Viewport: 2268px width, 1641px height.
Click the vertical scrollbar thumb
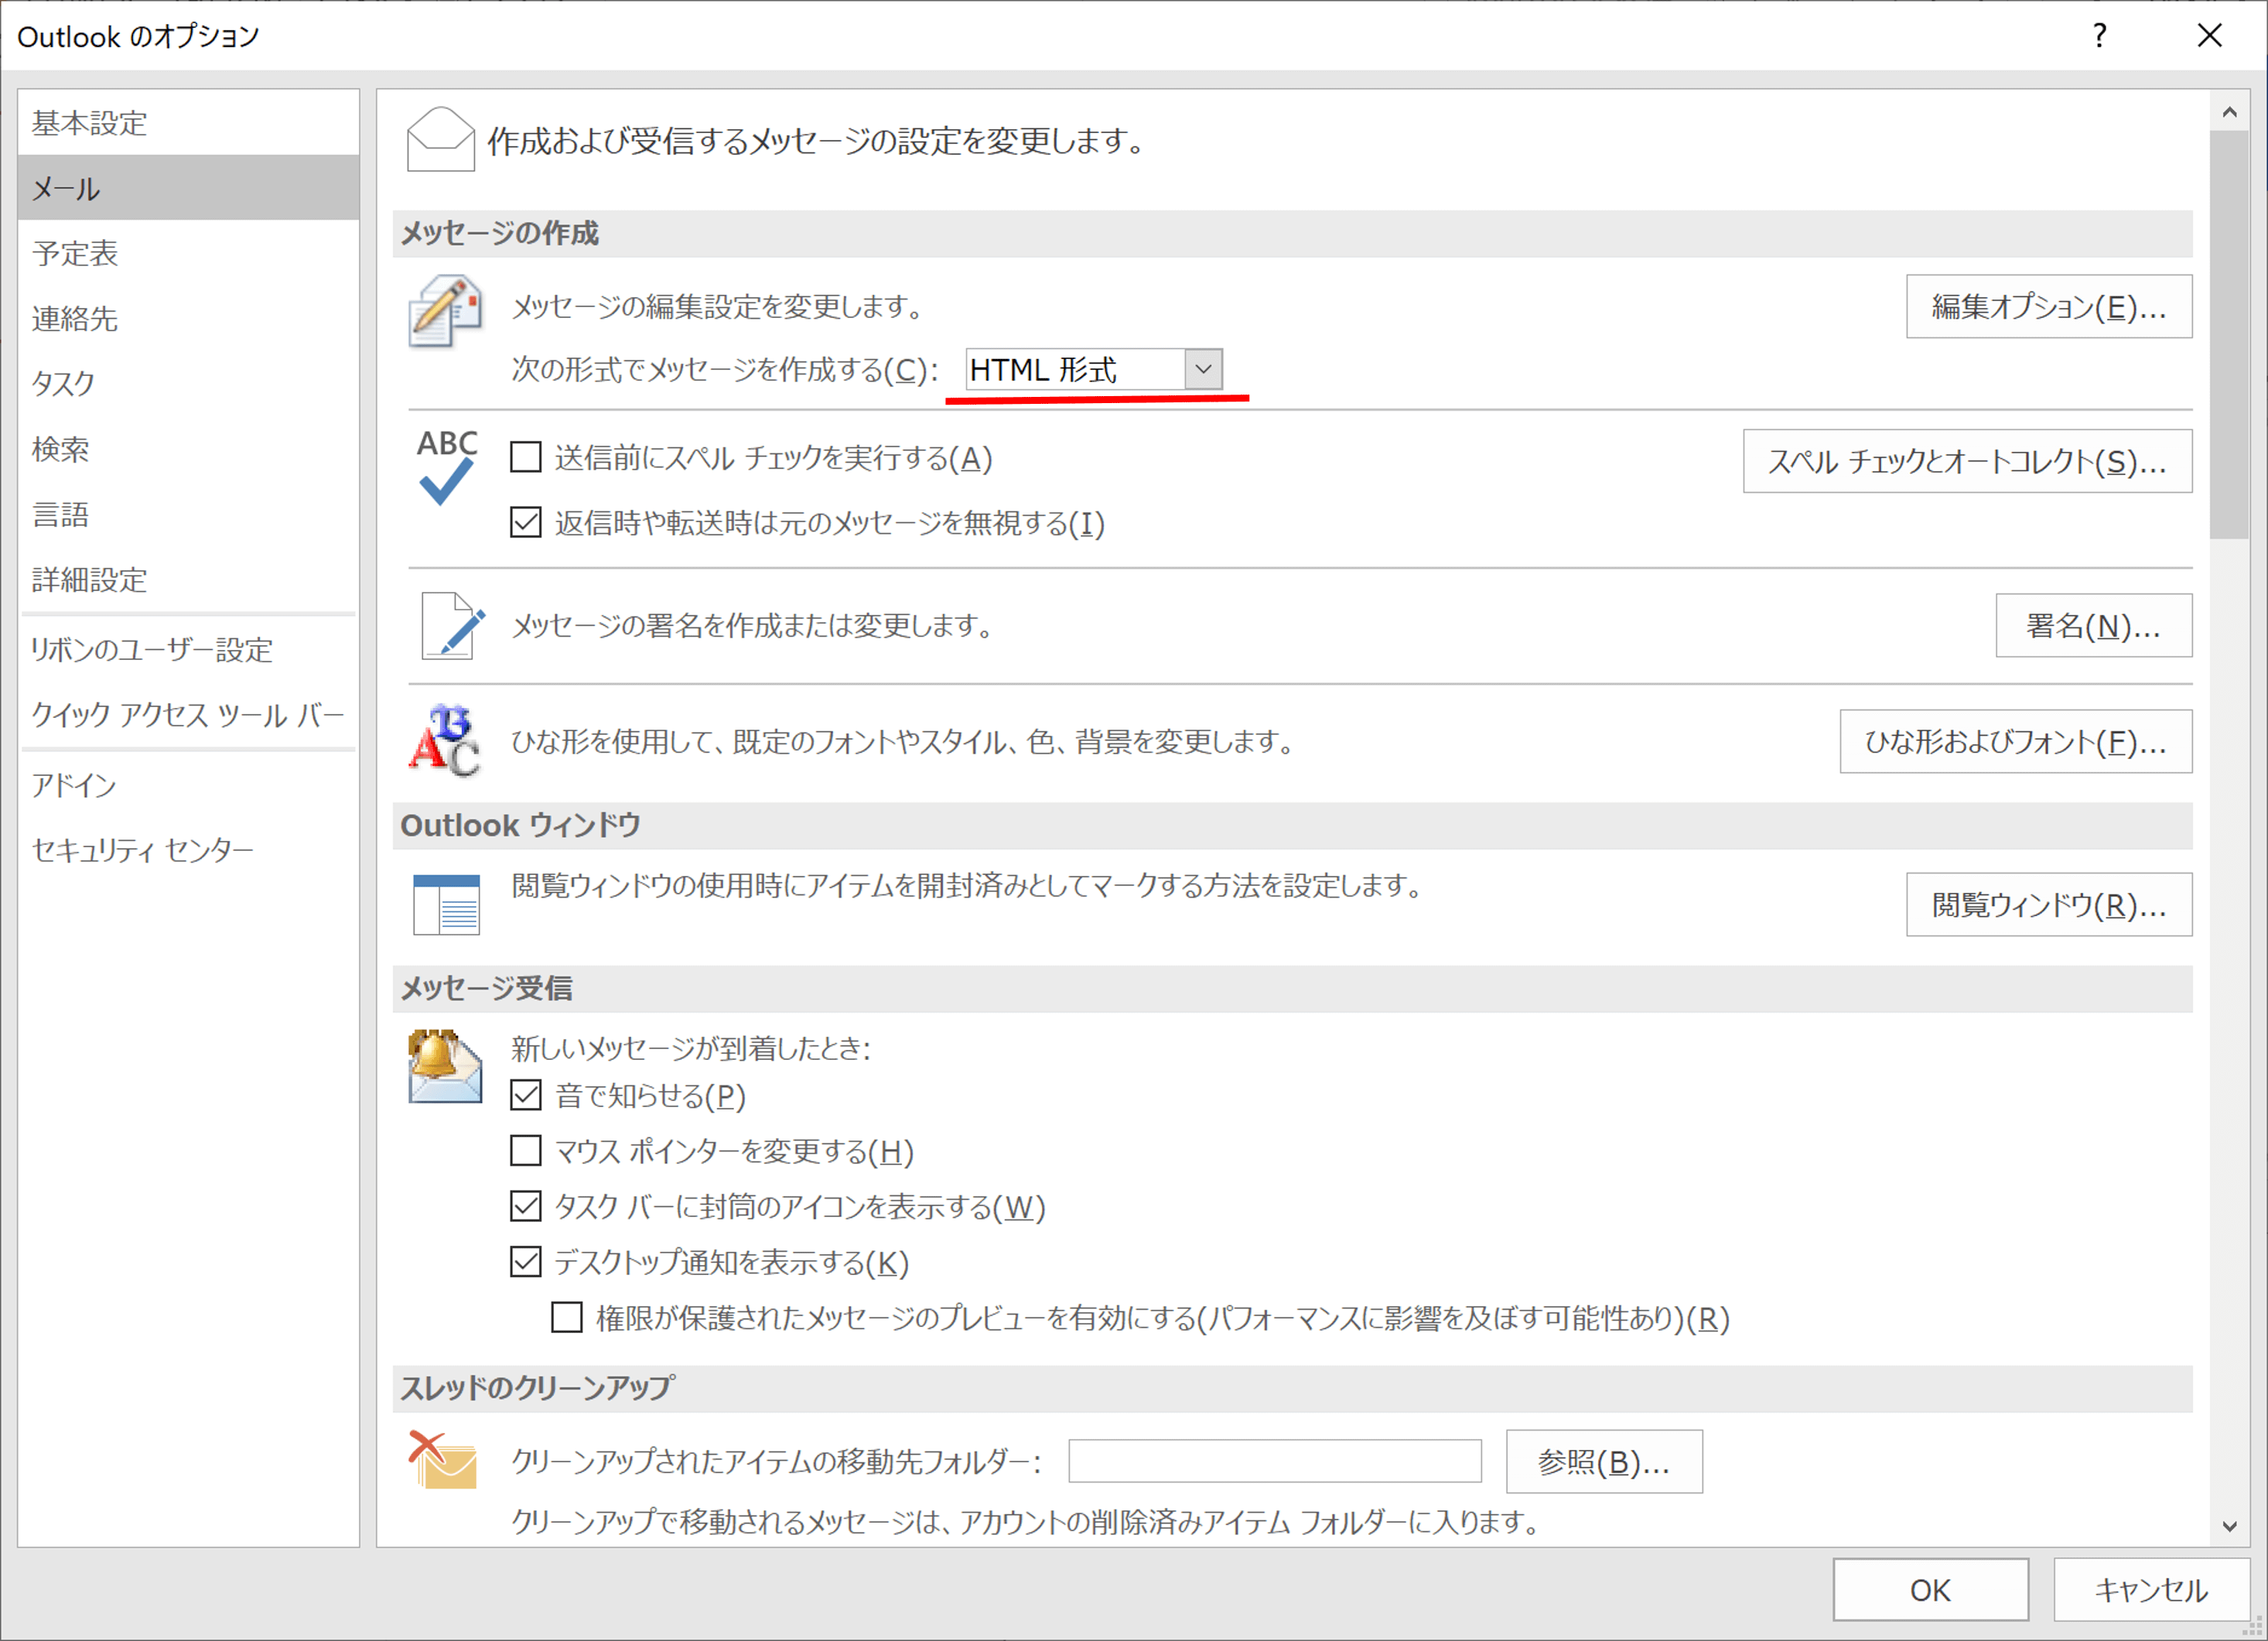click(x=2229, y=335)
